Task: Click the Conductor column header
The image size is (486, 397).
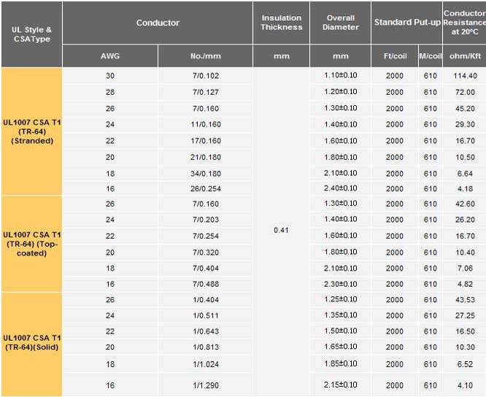Action: pyautogui.click(x=158, y=23)
